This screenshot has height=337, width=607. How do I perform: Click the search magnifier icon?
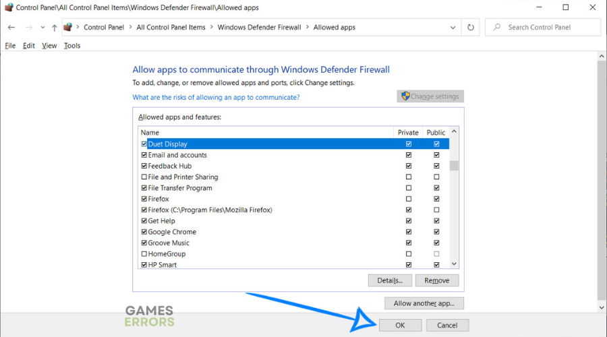[496, 27]
